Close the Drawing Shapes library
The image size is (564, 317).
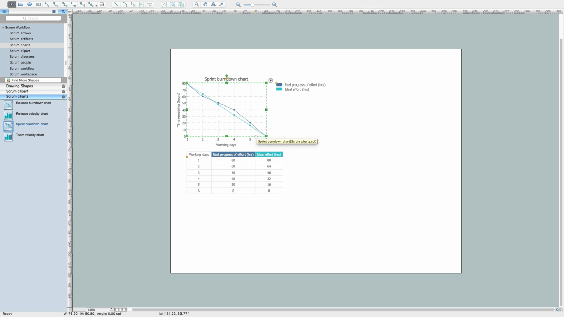[x=64, y=86]
